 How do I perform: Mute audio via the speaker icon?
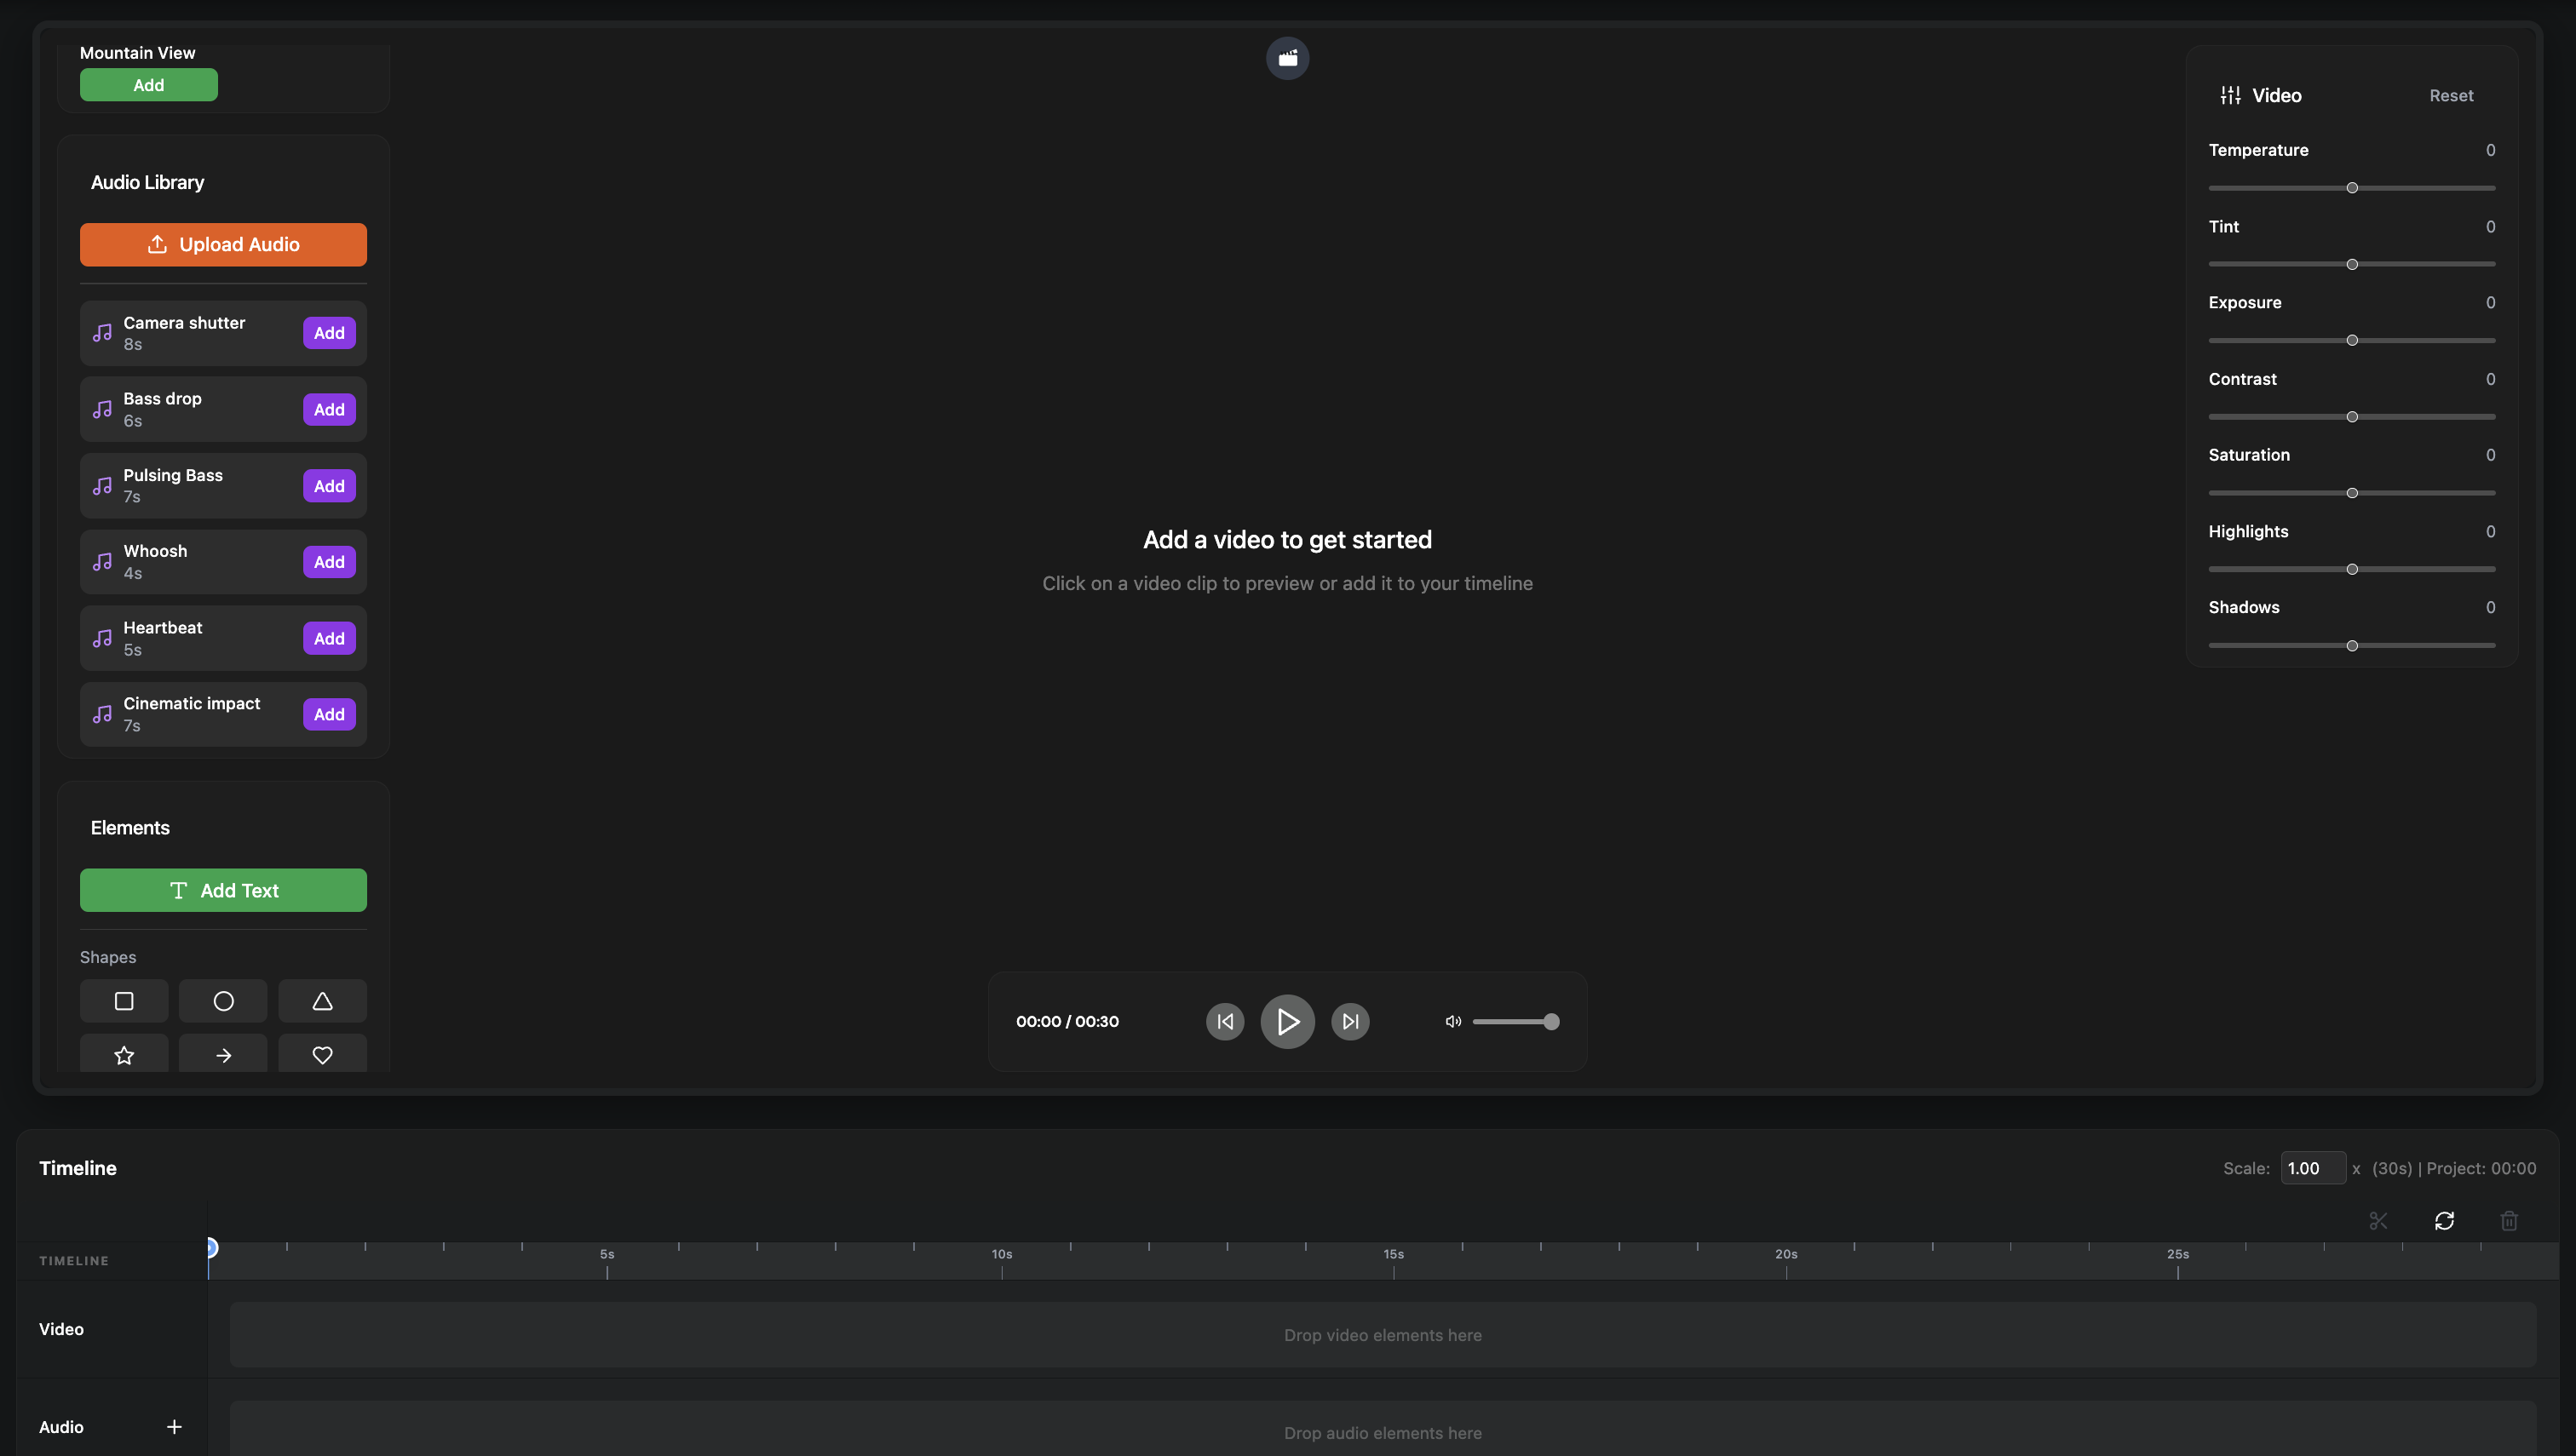1452,1022
